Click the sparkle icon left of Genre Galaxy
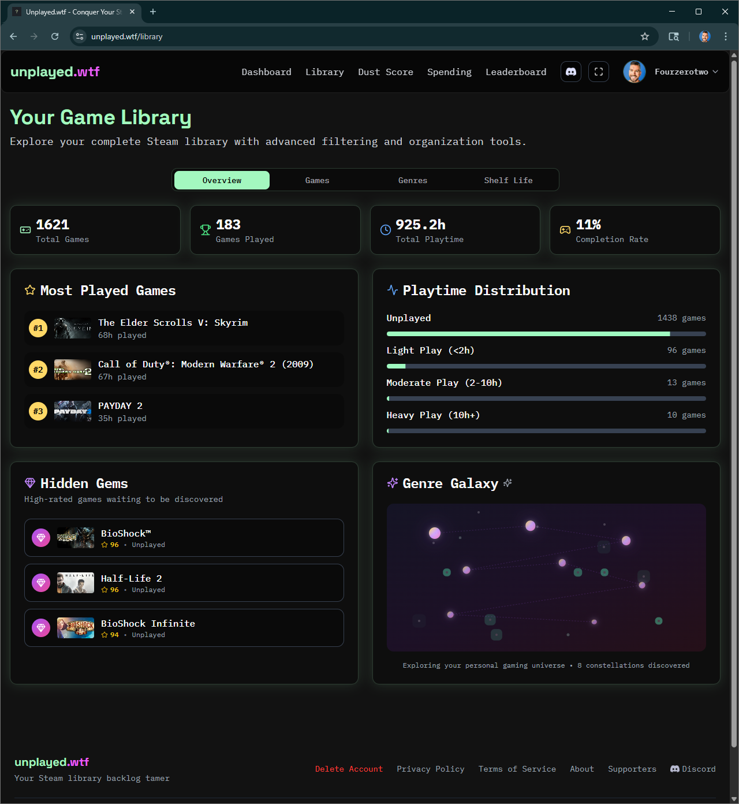The image size is (739, 804). [x=393, y=483]
